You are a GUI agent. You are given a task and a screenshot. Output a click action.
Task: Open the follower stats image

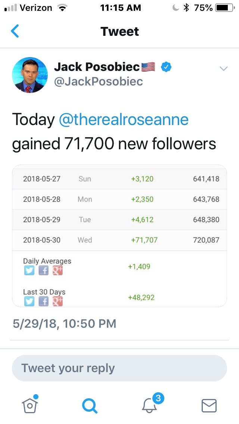[x=119, y=236]
